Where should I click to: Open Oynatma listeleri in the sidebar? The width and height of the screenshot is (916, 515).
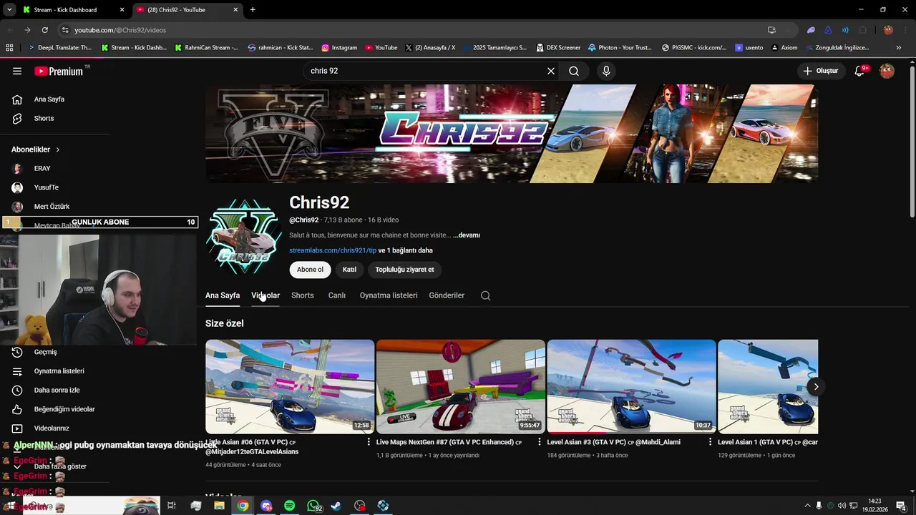click(59, 371)
